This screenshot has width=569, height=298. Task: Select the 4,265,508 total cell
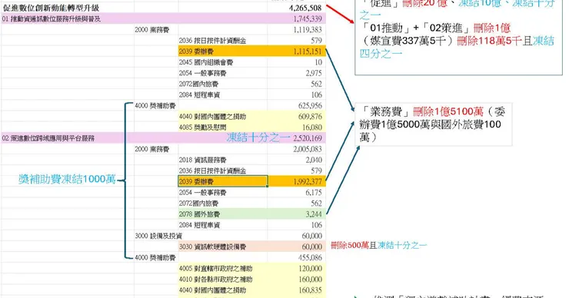coord(297,8)
